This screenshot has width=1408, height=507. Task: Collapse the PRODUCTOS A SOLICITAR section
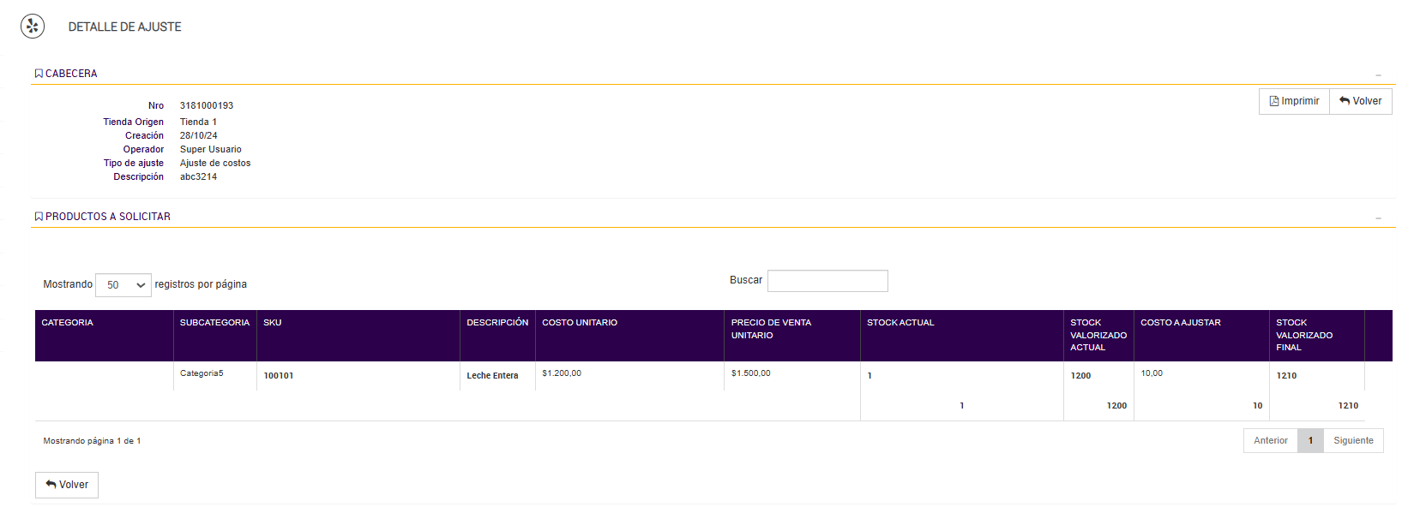[x=1378, y=218]
